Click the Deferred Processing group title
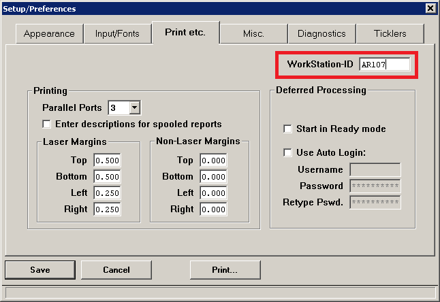The image size is (440, 302). point(321,90)
